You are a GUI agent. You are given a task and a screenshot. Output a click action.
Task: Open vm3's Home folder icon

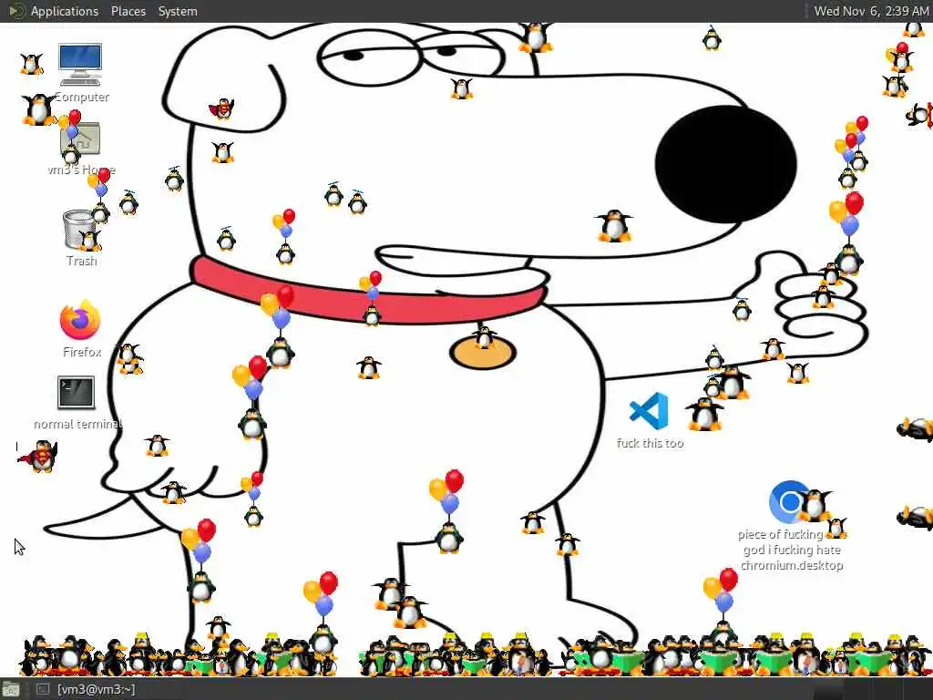(x=80, y=139)
